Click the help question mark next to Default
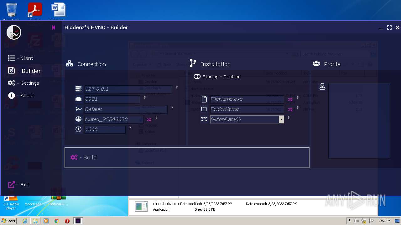Screen dimensions: 401x225 (172, 108)
